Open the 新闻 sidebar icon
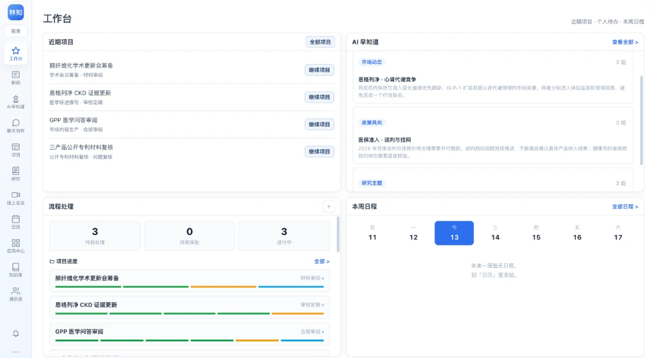 [x=15, y=78]
